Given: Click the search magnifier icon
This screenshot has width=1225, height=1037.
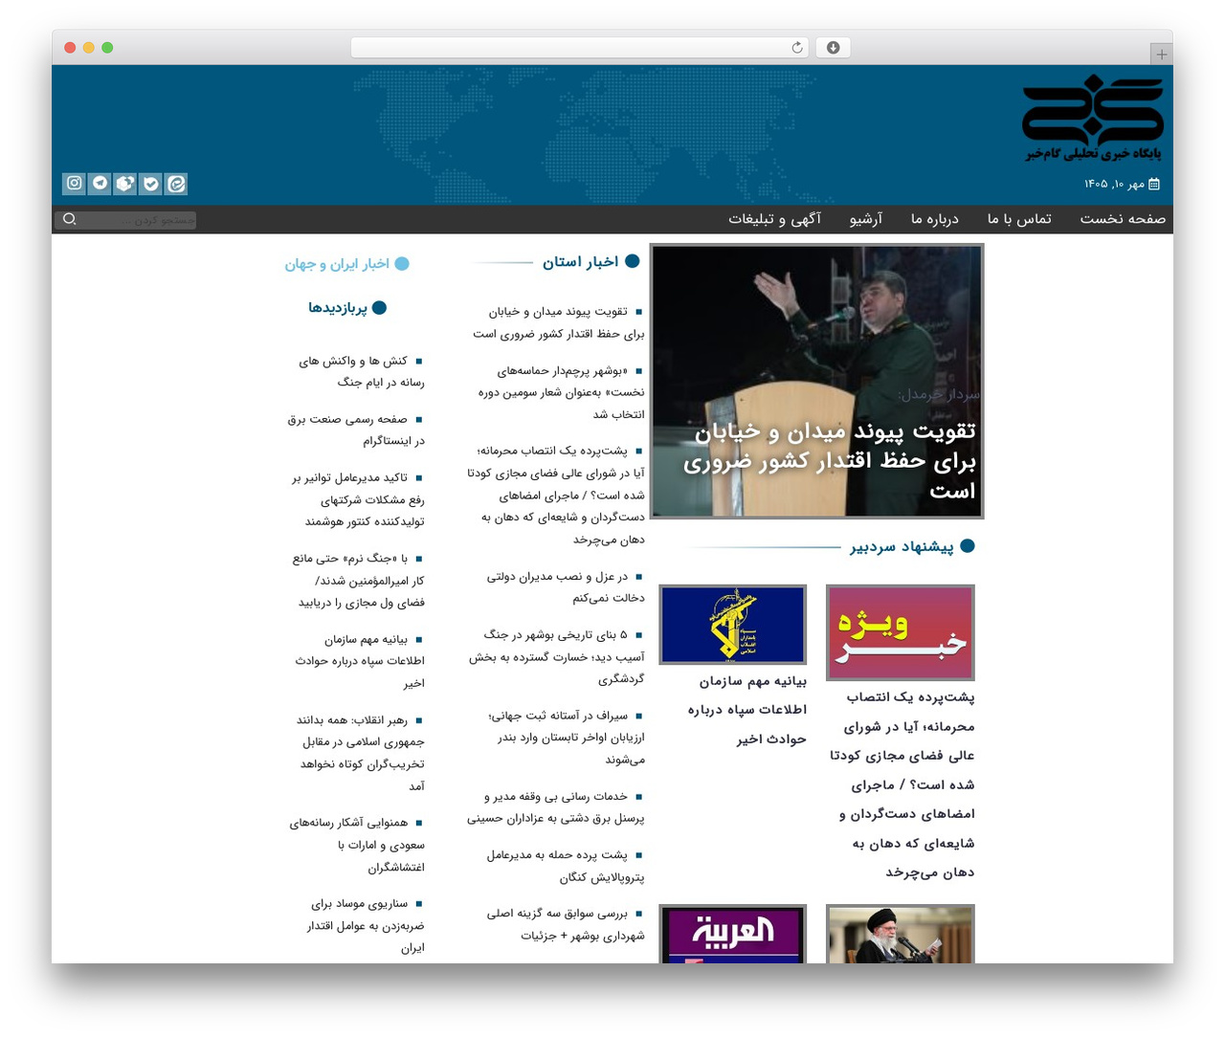Looking at the screenshot, I should [x=69, y=219].
